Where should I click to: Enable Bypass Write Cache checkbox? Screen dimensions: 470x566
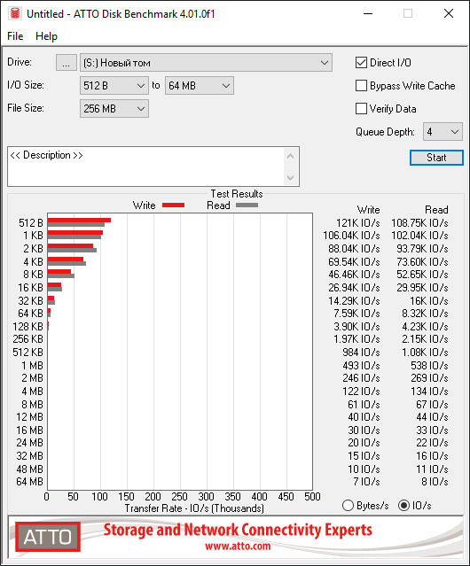tap(361, 86)
